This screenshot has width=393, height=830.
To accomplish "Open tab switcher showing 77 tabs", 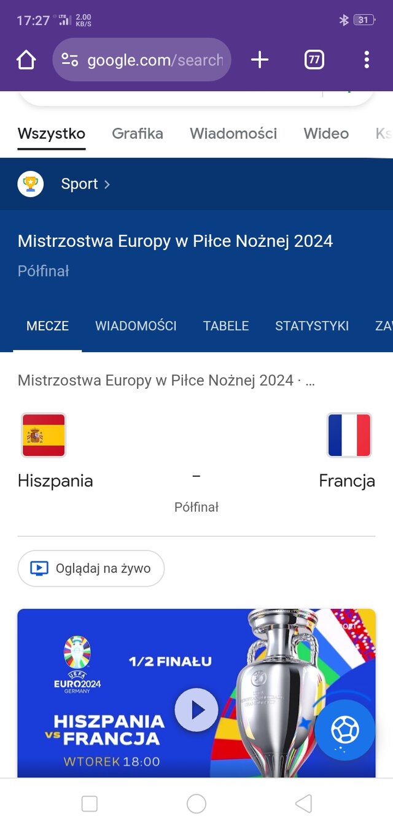I will pyautogui.click(x=314, y=60).
